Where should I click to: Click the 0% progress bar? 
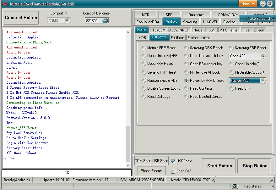click(x=67, y=173)
